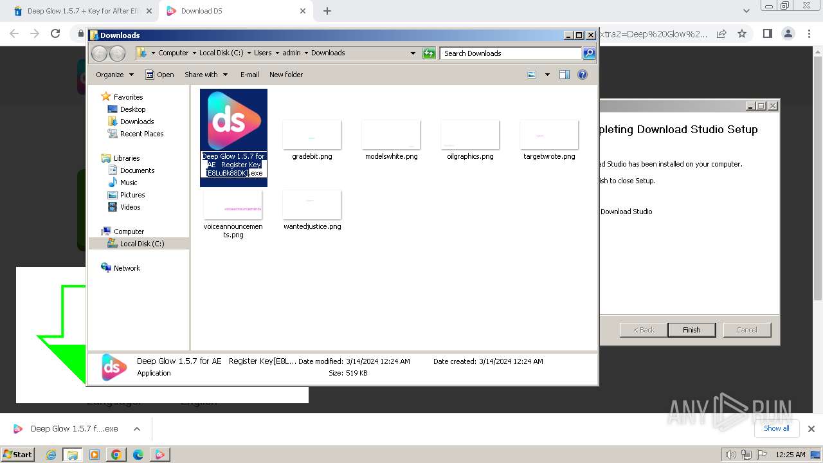Click Show all downloads button
823x463 pixels.
point(777,428)
